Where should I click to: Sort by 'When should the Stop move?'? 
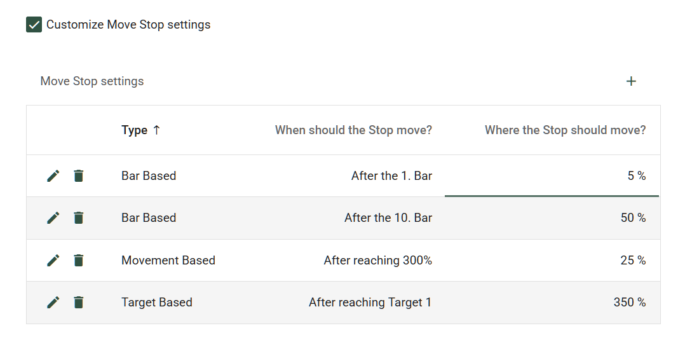click(353, 130)
